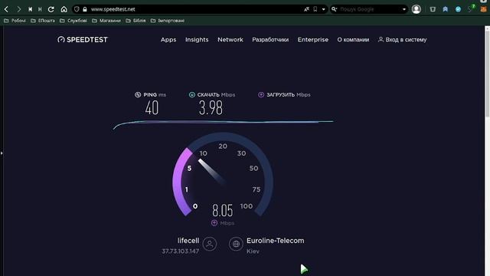Go back to the previous page
Image resolution: width=490 pixels, height=276 pixels.
pyautogui.click(x=6, y=9)
